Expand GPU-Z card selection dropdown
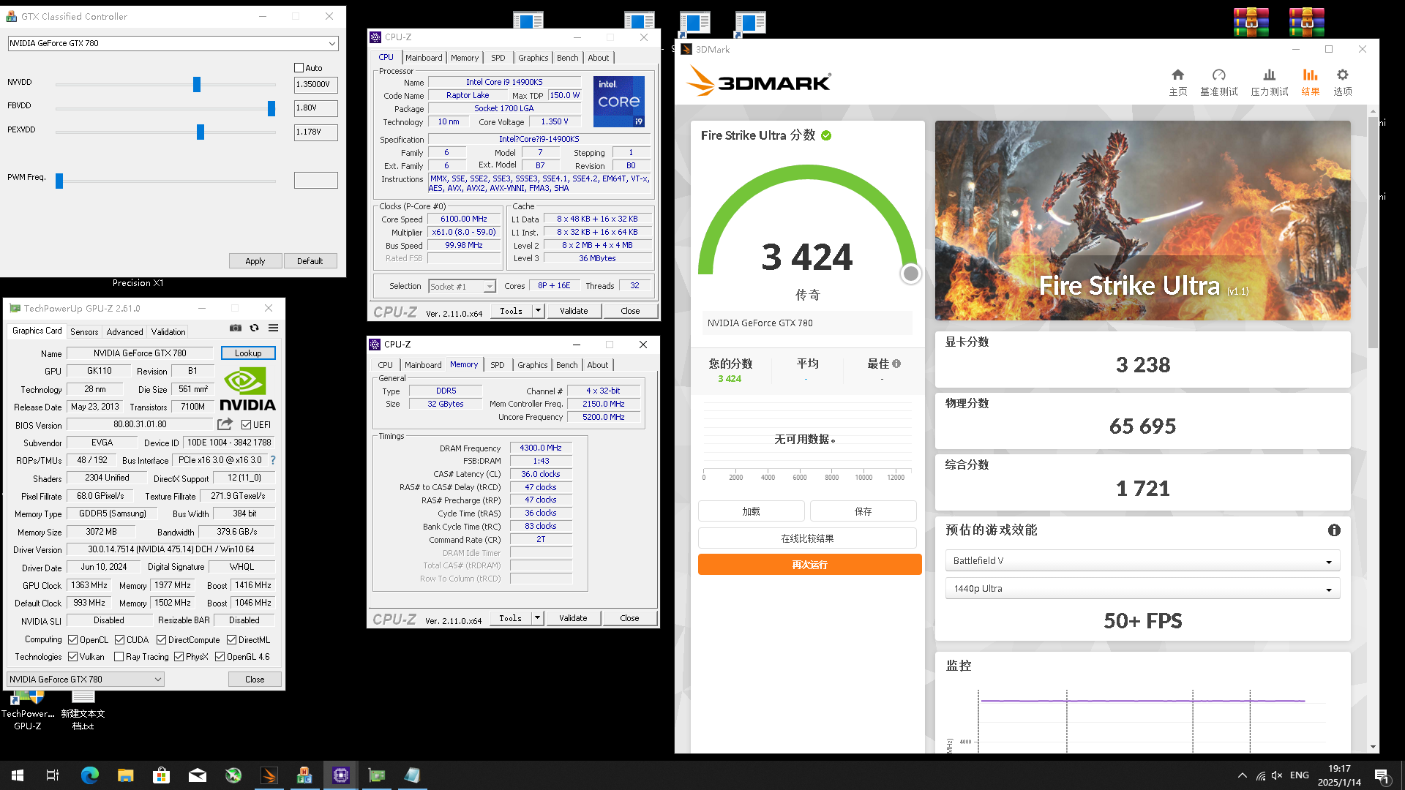The height and width of the screenshot is (790, 1405). coord(157,680)
